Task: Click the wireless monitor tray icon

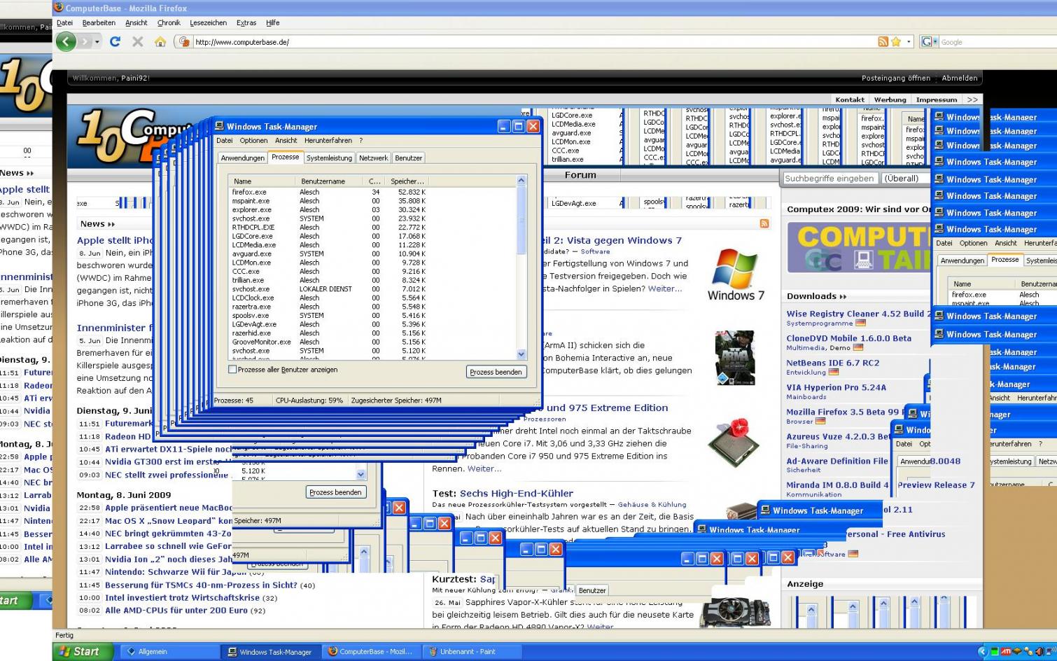Action: click(x=1051, y=652)
